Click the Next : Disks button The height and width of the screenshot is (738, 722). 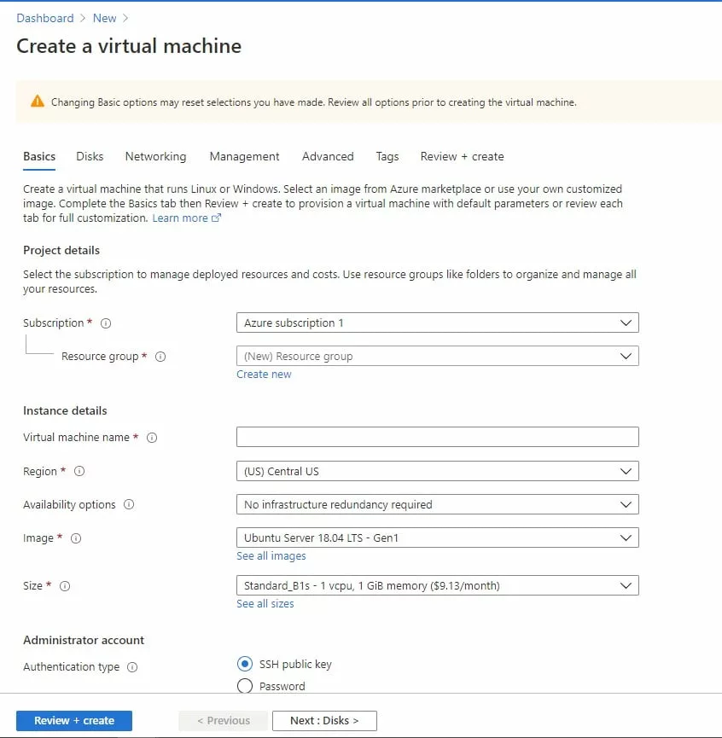(324, 721)
